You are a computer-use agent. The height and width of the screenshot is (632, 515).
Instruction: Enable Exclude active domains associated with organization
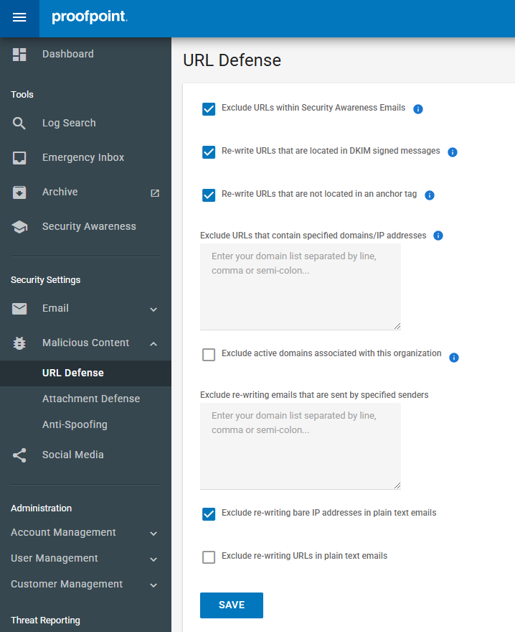tap(209, 355)
